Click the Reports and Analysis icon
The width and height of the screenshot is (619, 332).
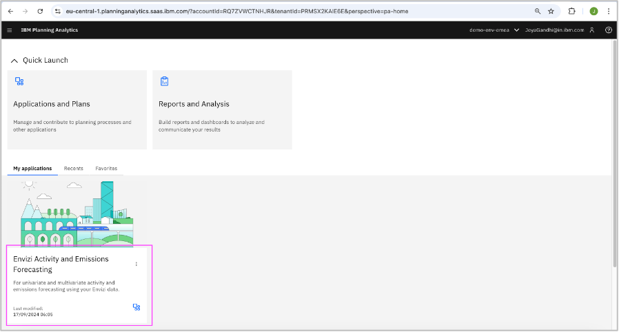164,81
